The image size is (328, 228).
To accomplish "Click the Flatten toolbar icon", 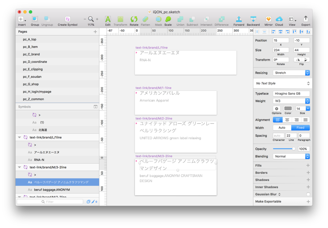I will point(145,19).
